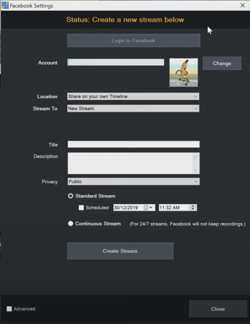Click the Change account button
The height and width of the screenshot is (324, 250).
click(222, 63)
